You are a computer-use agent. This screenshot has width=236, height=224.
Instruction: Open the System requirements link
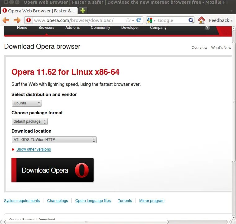pos(22,201)
